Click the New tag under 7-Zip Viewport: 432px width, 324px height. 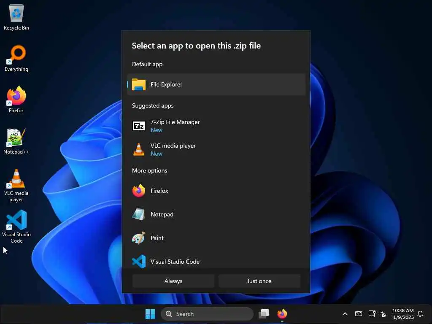pyautogui.click(x=157, y=130)
